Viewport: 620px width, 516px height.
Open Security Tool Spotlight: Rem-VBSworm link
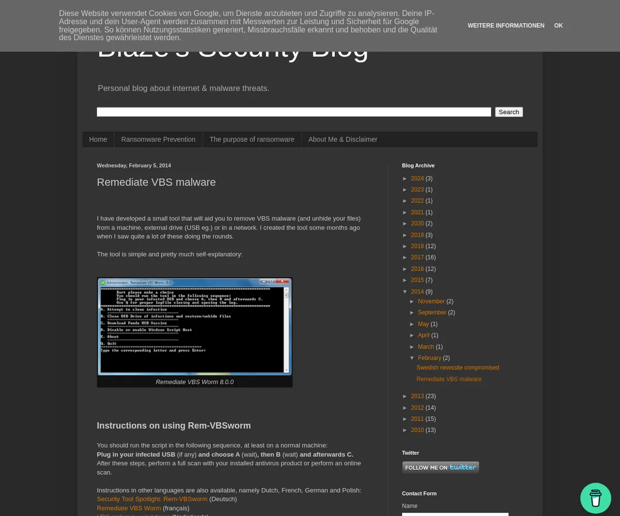(152, 499)
